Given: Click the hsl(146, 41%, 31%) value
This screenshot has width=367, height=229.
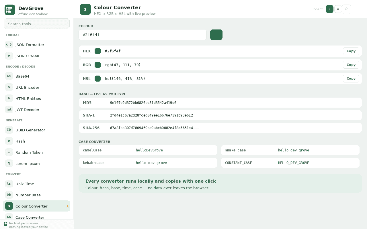Looking at the screenshot, I should click(x=125, y=79).
